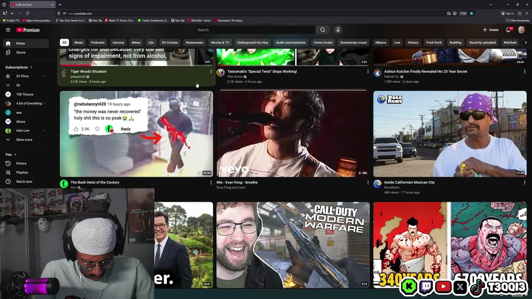Select the Gaming filter chip
Image resolution: width=532 pixels, height=299 pixels.
pos(118,42)
